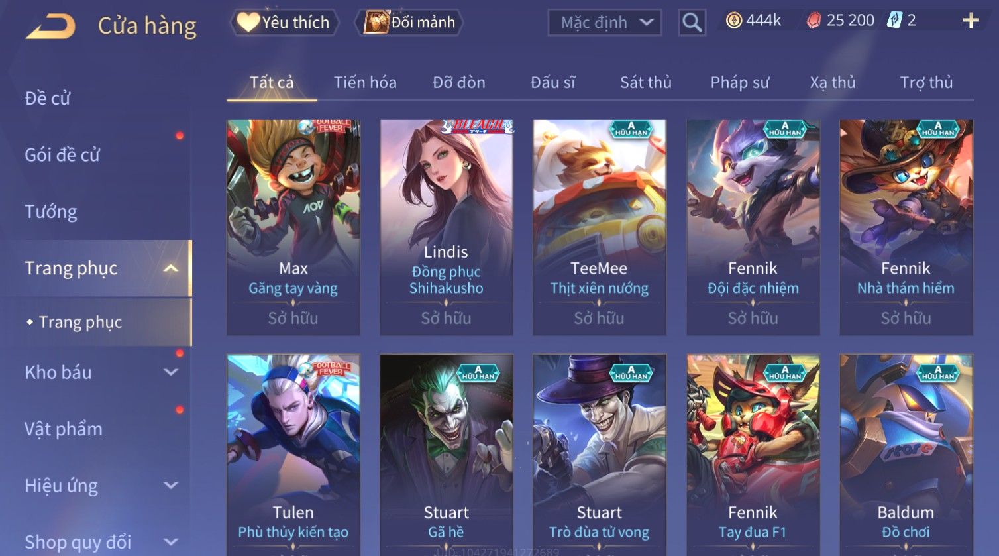The image size is (999, 556).
Task: Tap the blue ticket icon showing 2
Action: 894,21
